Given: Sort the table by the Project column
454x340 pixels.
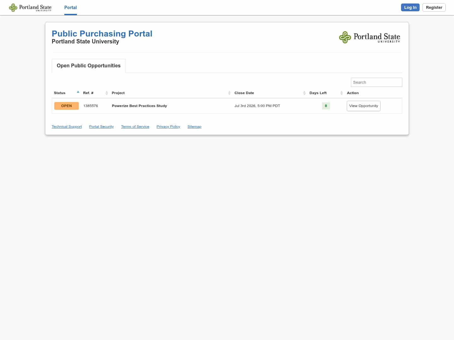Looking at the screenshot, I should 171,93.
